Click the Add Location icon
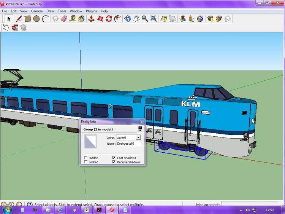Image resolution: width=285 pixels, height=214 pixels. (x=164, y=19)
